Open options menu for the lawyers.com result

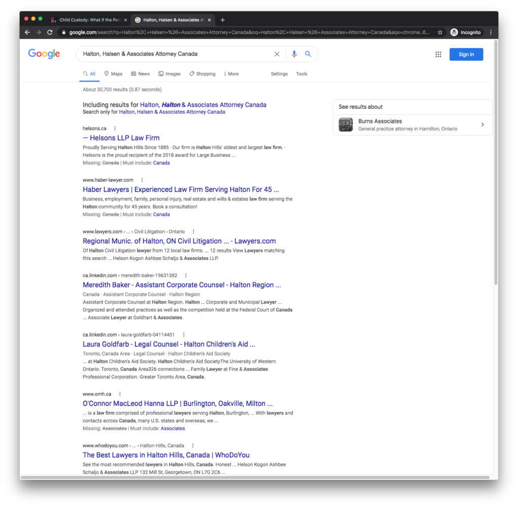(x=194, y=232)
